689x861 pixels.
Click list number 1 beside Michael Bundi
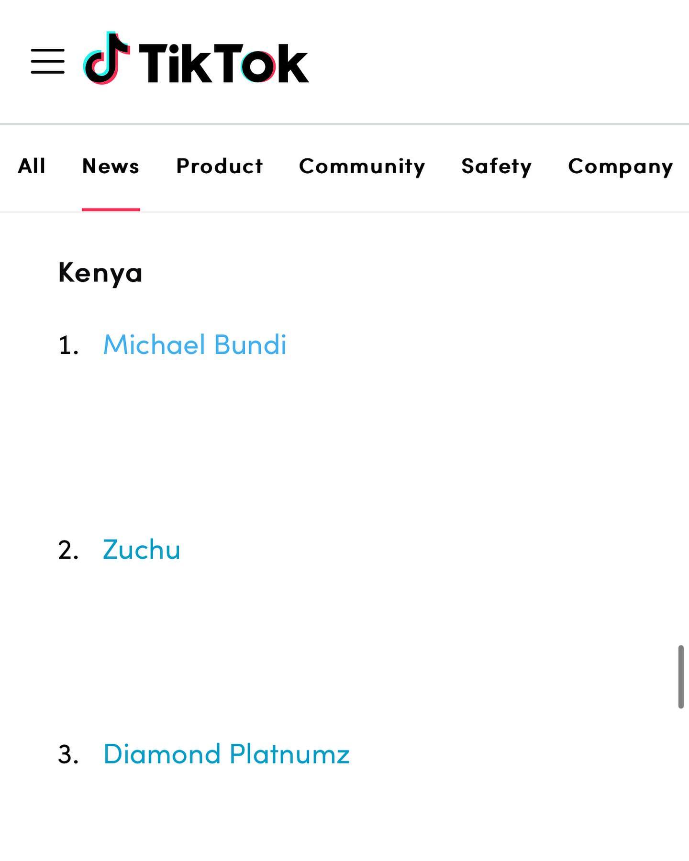pos(68,345)
